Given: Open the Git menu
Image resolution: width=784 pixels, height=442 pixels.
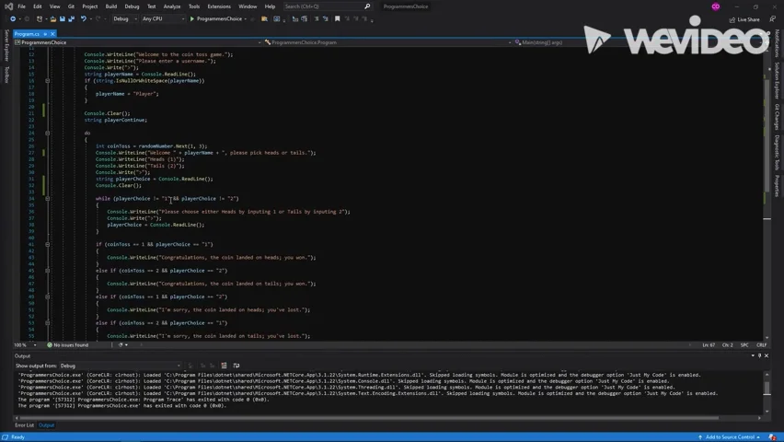Looking at the screenshot, I should point(71,6).
